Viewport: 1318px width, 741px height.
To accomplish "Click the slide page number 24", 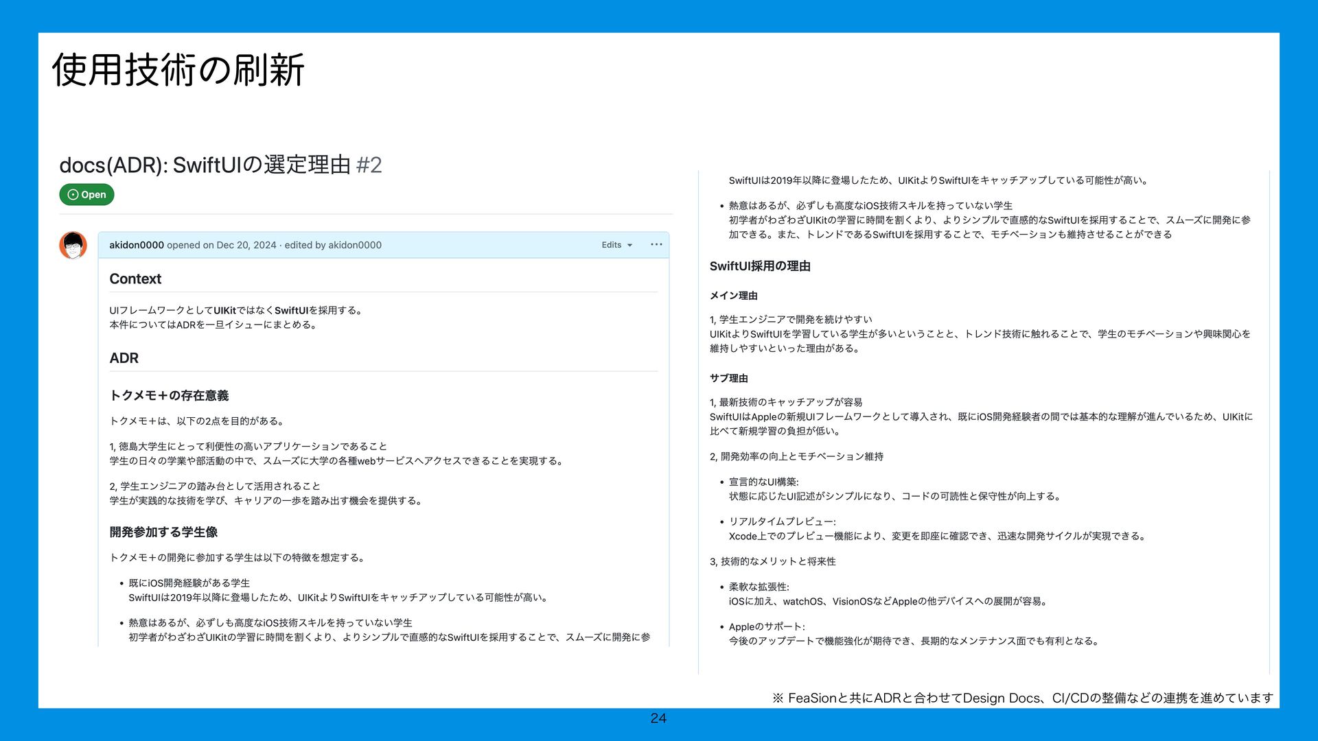I will tap(658, 718).
